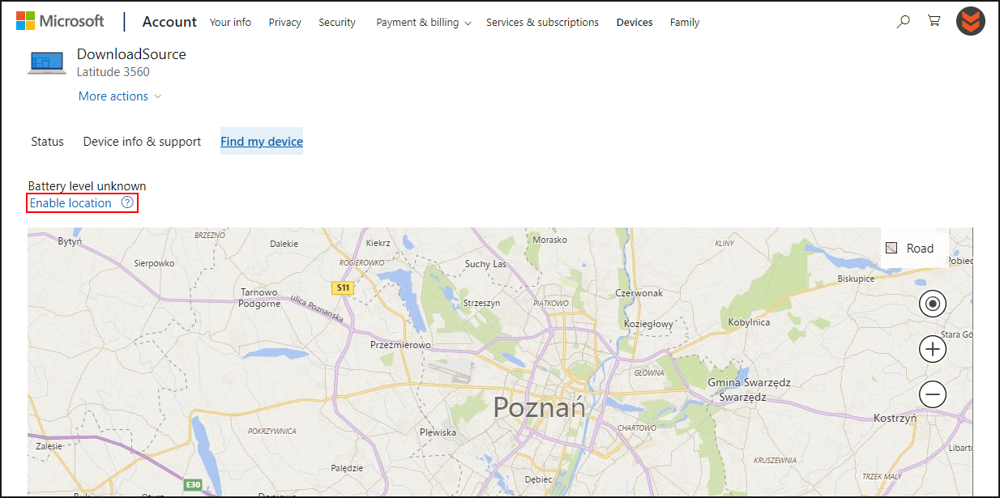Viewport: 1000px width, 498px height.
Task: Click the Poznań city label on map
Action: [x=539, y=406]
